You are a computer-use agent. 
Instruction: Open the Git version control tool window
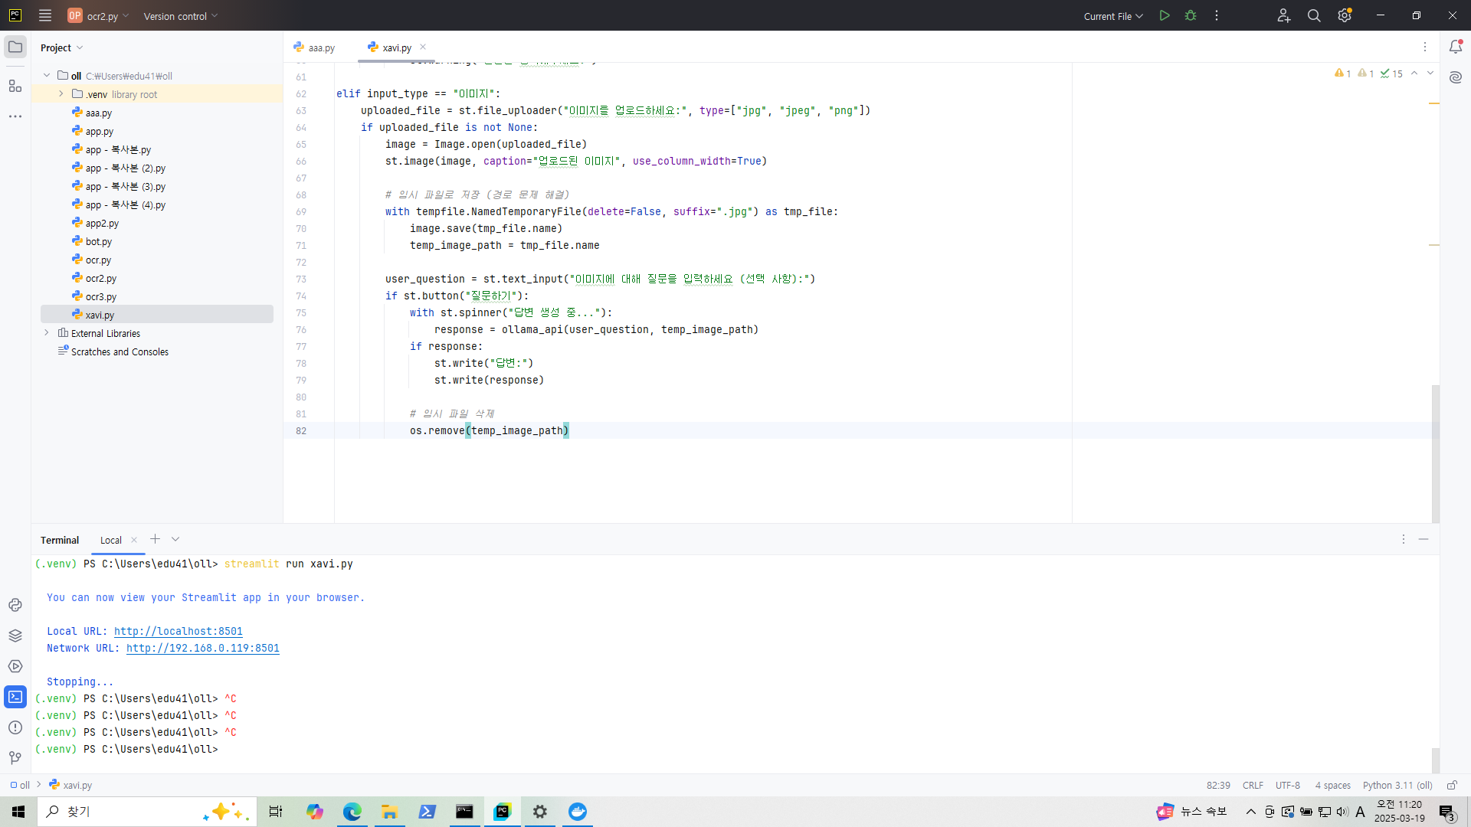15,758
